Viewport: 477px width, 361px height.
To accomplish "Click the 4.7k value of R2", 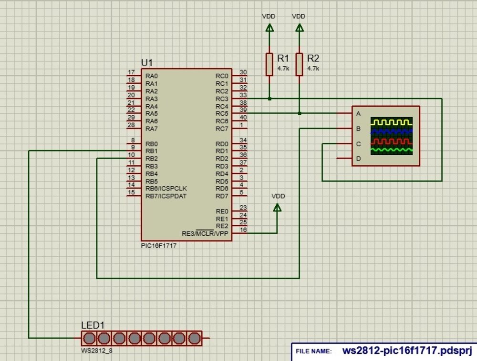I will coord(313,69).
